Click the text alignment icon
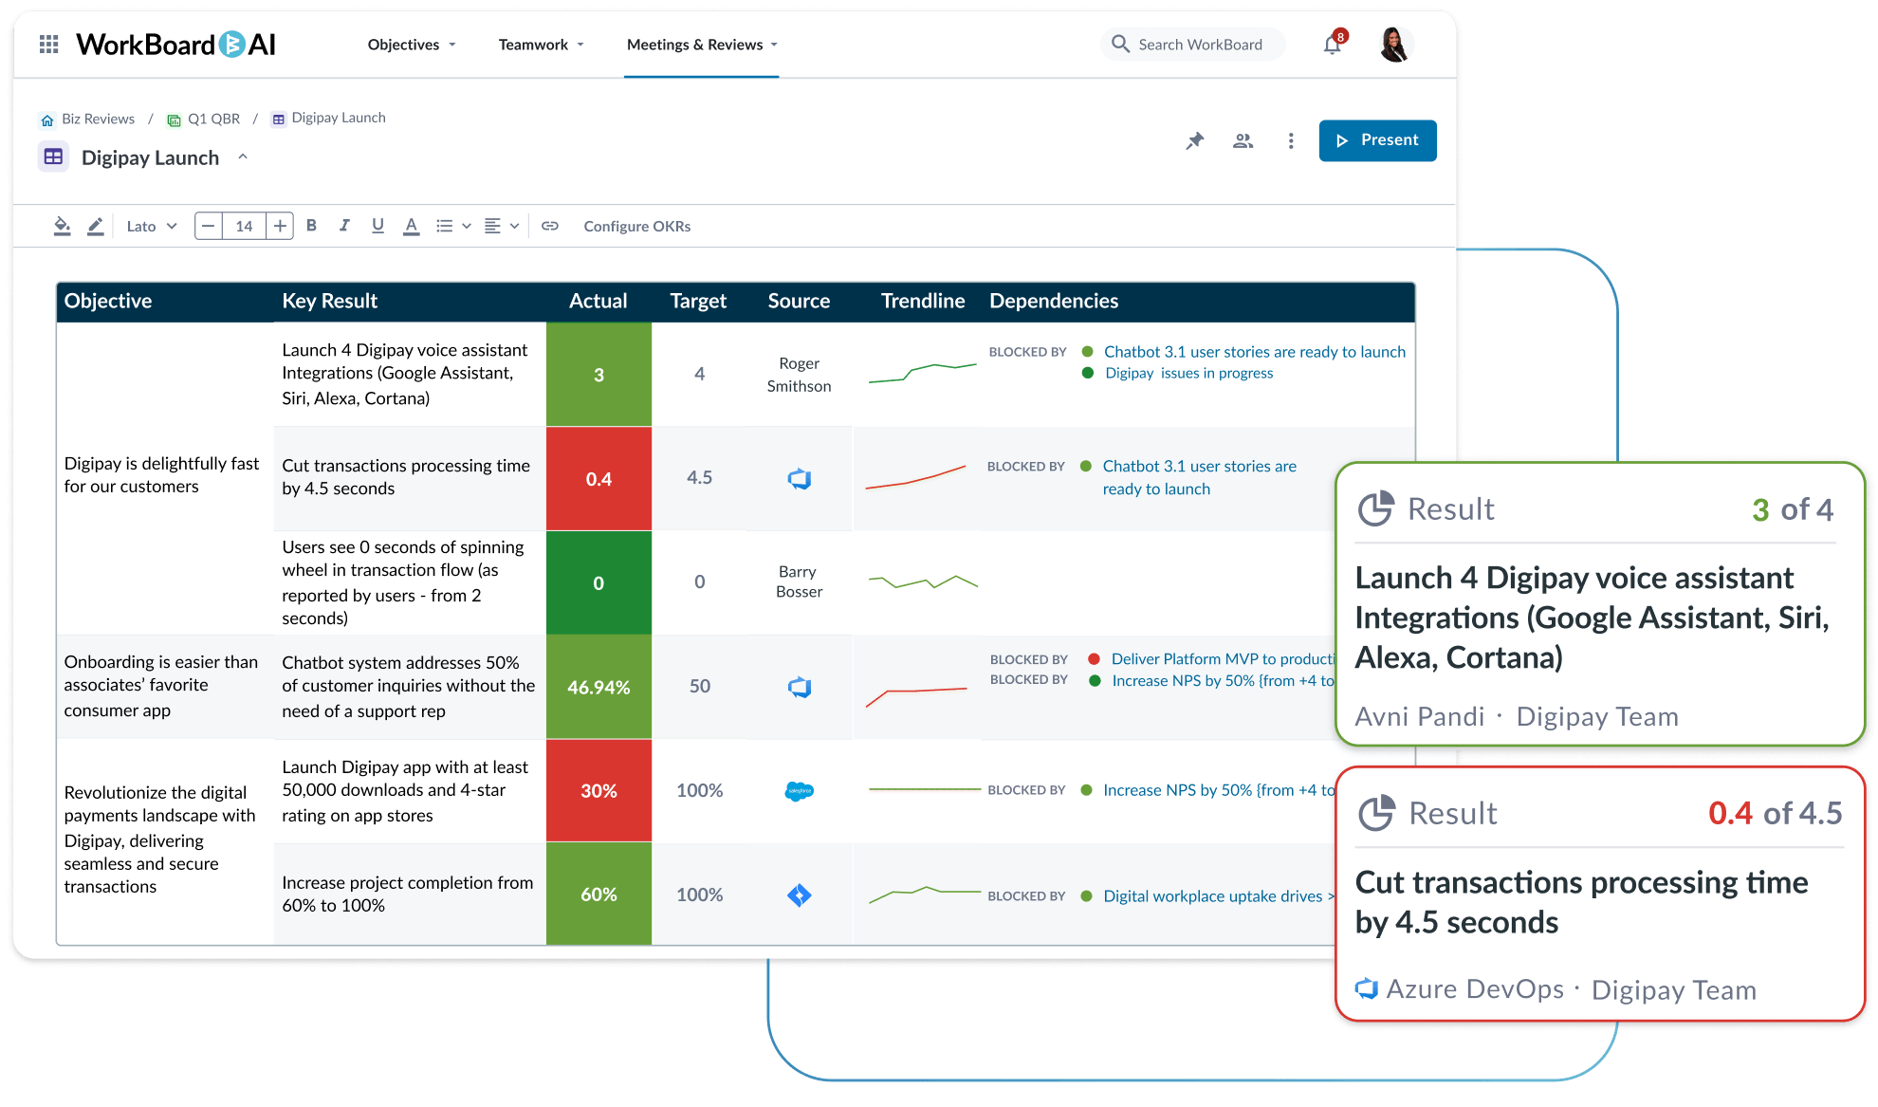Viewport: 1878px width, 1107px height. tap(492, 226)
